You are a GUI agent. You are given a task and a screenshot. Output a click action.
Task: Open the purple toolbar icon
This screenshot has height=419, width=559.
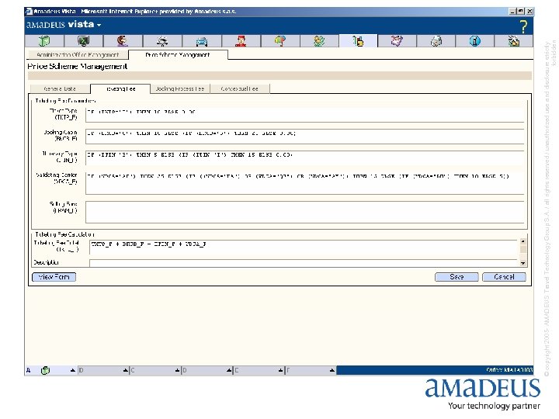tap(397, 41)
